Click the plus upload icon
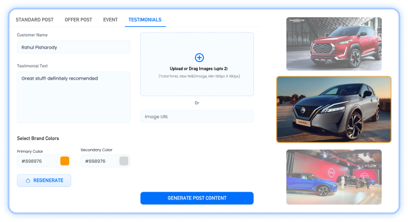Image resolution: width=408 pixels, height=222 pixels. click(x=199, y=58)
